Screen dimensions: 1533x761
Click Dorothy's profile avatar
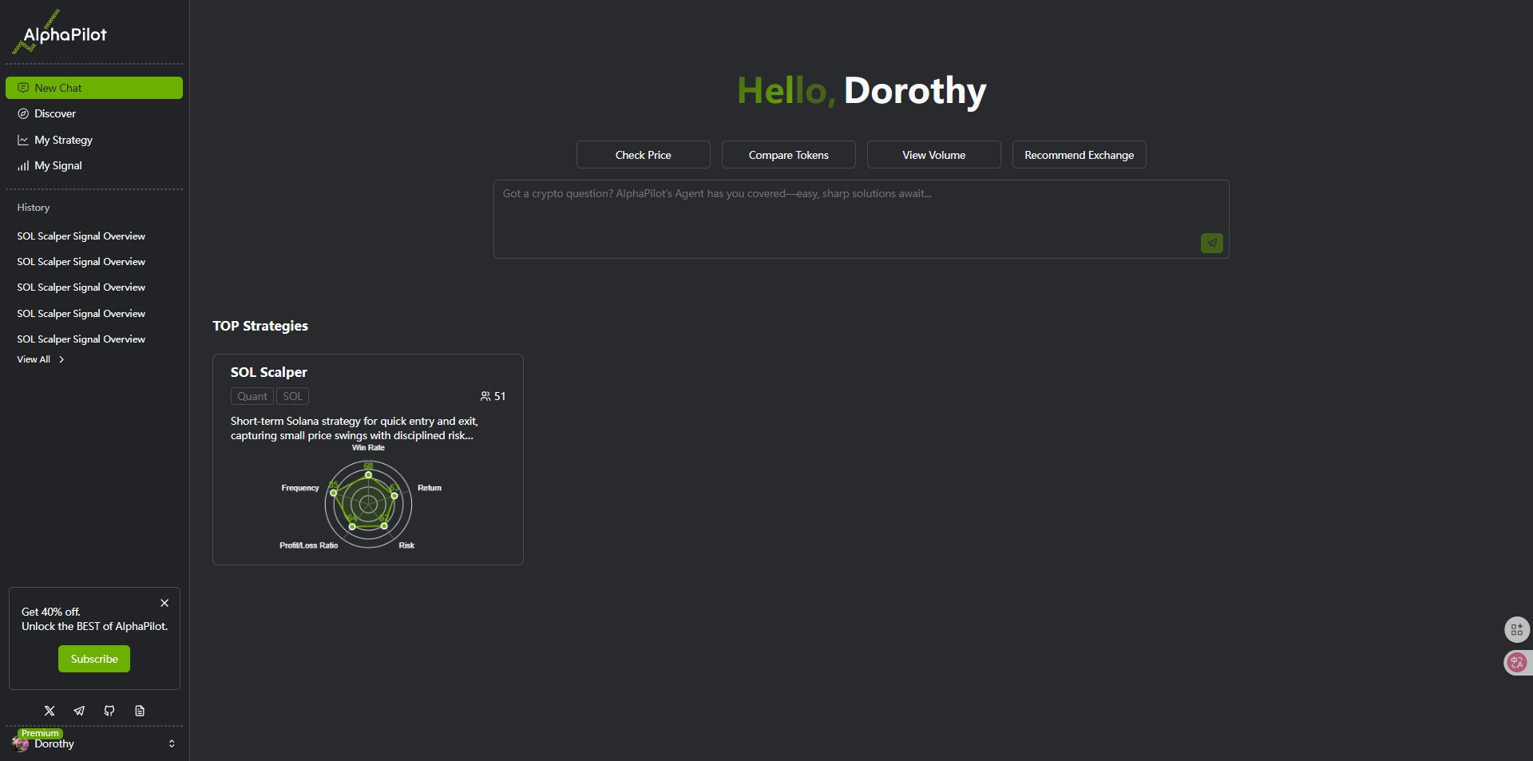(20, 743)
